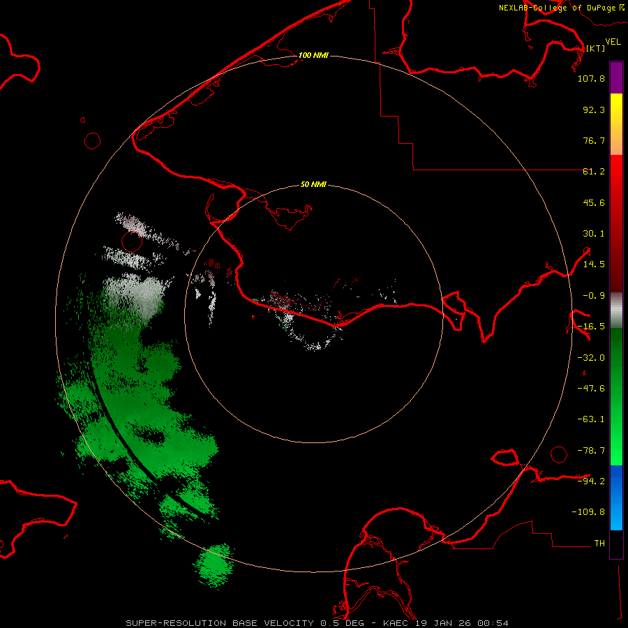This screenshot has width=628, height=628.
Task: Select the -63.1 velocity scale value
Action: click(591, 419)
